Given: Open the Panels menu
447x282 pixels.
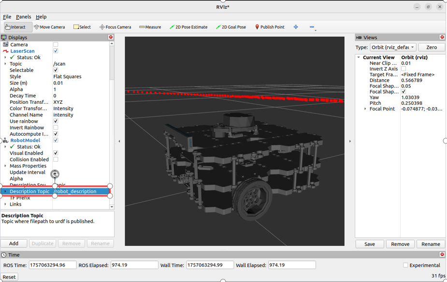Looking at the screenshot, I should 23,16.
